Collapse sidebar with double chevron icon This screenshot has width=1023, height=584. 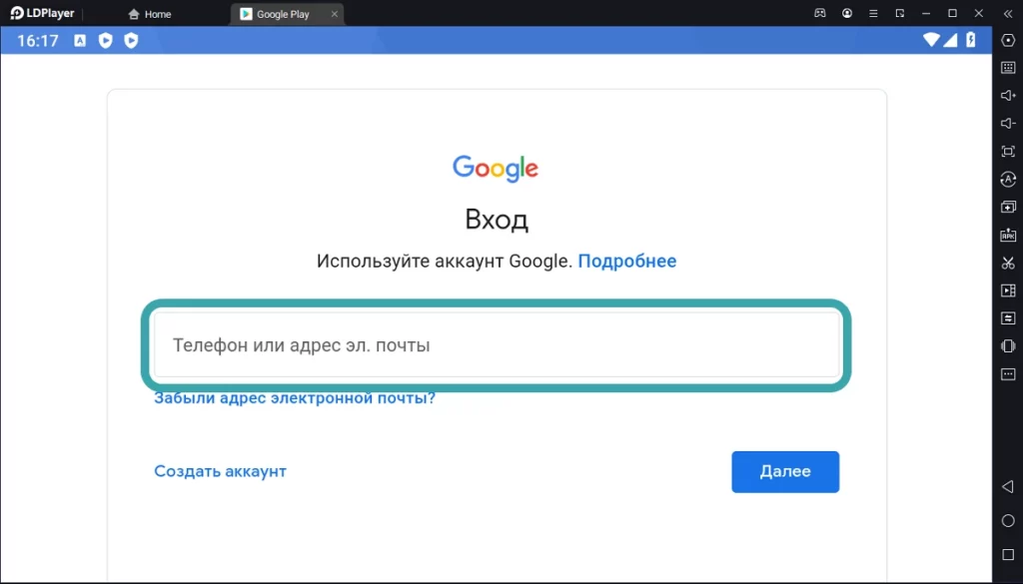pos(1008,13)
